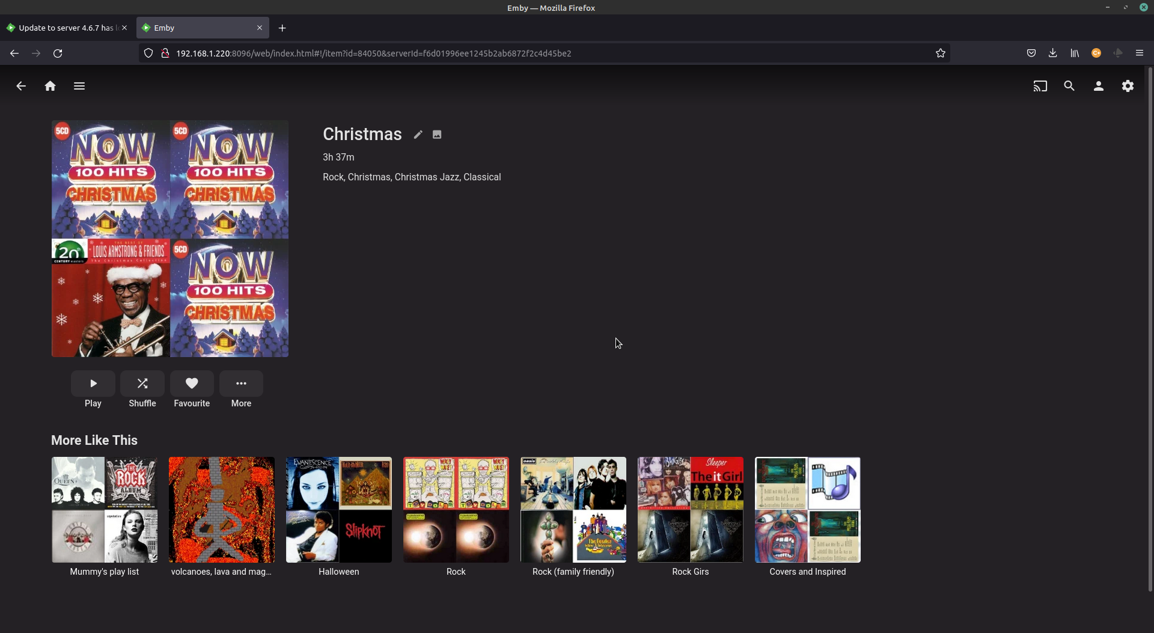The width and height of the screenshot is (1154, 633).
Task: Open the Emby settings gear
Action: 1128,86
